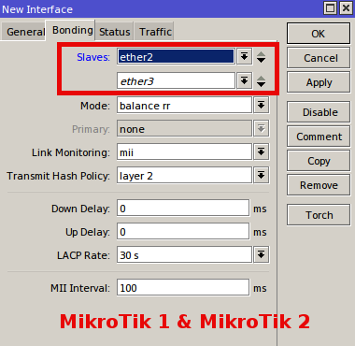Expand the Transmit Hash Policy dropdown

point(261,175)
